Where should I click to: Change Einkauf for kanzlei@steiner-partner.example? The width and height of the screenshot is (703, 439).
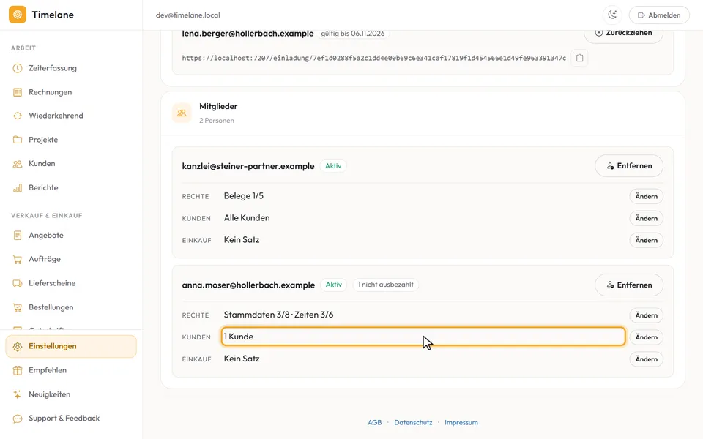pos(646,240)
